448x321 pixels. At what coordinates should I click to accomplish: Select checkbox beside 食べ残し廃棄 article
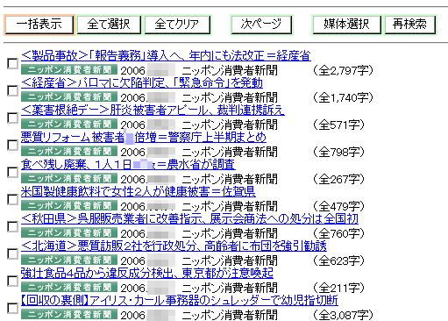(x=12, y=172)
